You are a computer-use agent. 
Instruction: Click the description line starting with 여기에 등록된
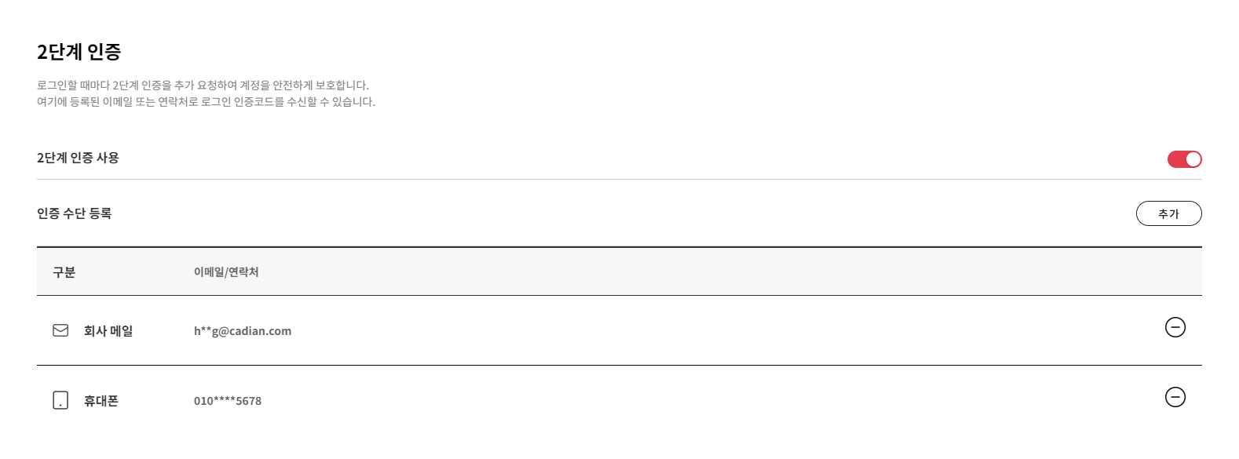206,102
